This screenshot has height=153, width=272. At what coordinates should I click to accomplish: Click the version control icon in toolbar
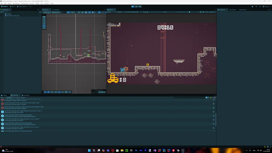tap(30, 6)
